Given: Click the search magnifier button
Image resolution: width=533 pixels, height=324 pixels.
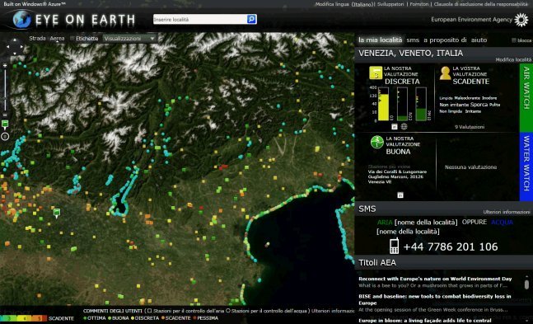Looking at the screenshot, I should tap(251, 20).
